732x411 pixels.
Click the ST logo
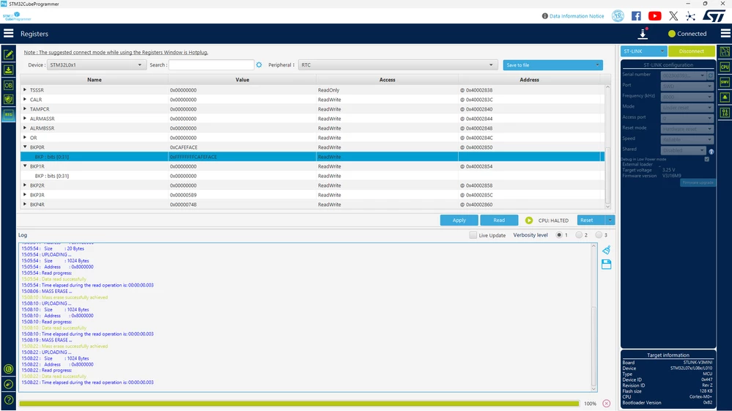click(714, 16)
